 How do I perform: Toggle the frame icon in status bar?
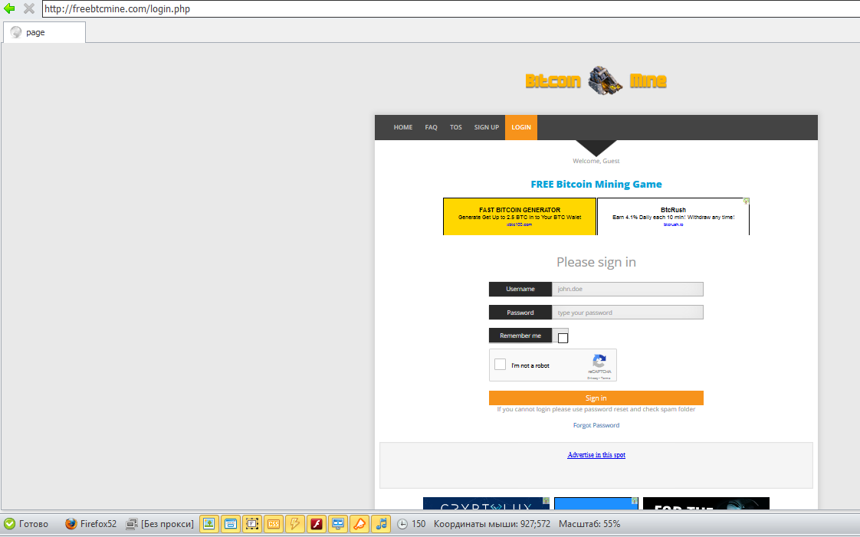pos(251,524)
